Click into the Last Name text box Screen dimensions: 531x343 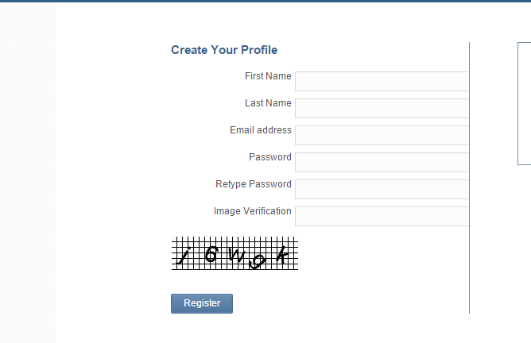[x=382, y=108]
